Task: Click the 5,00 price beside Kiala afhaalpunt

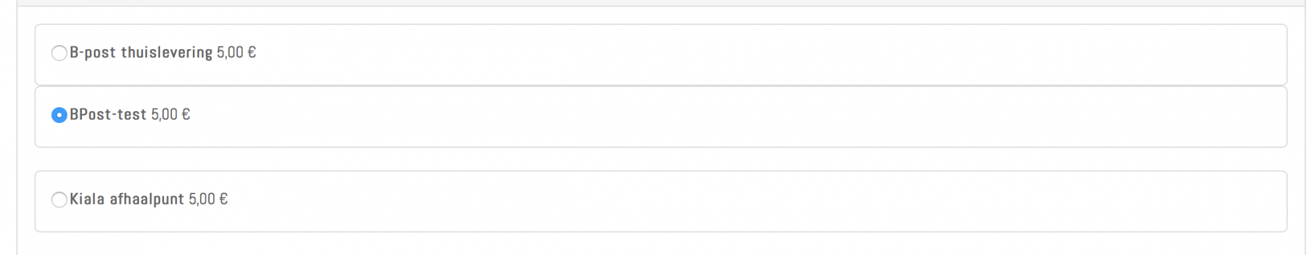Action: point(202,199)
